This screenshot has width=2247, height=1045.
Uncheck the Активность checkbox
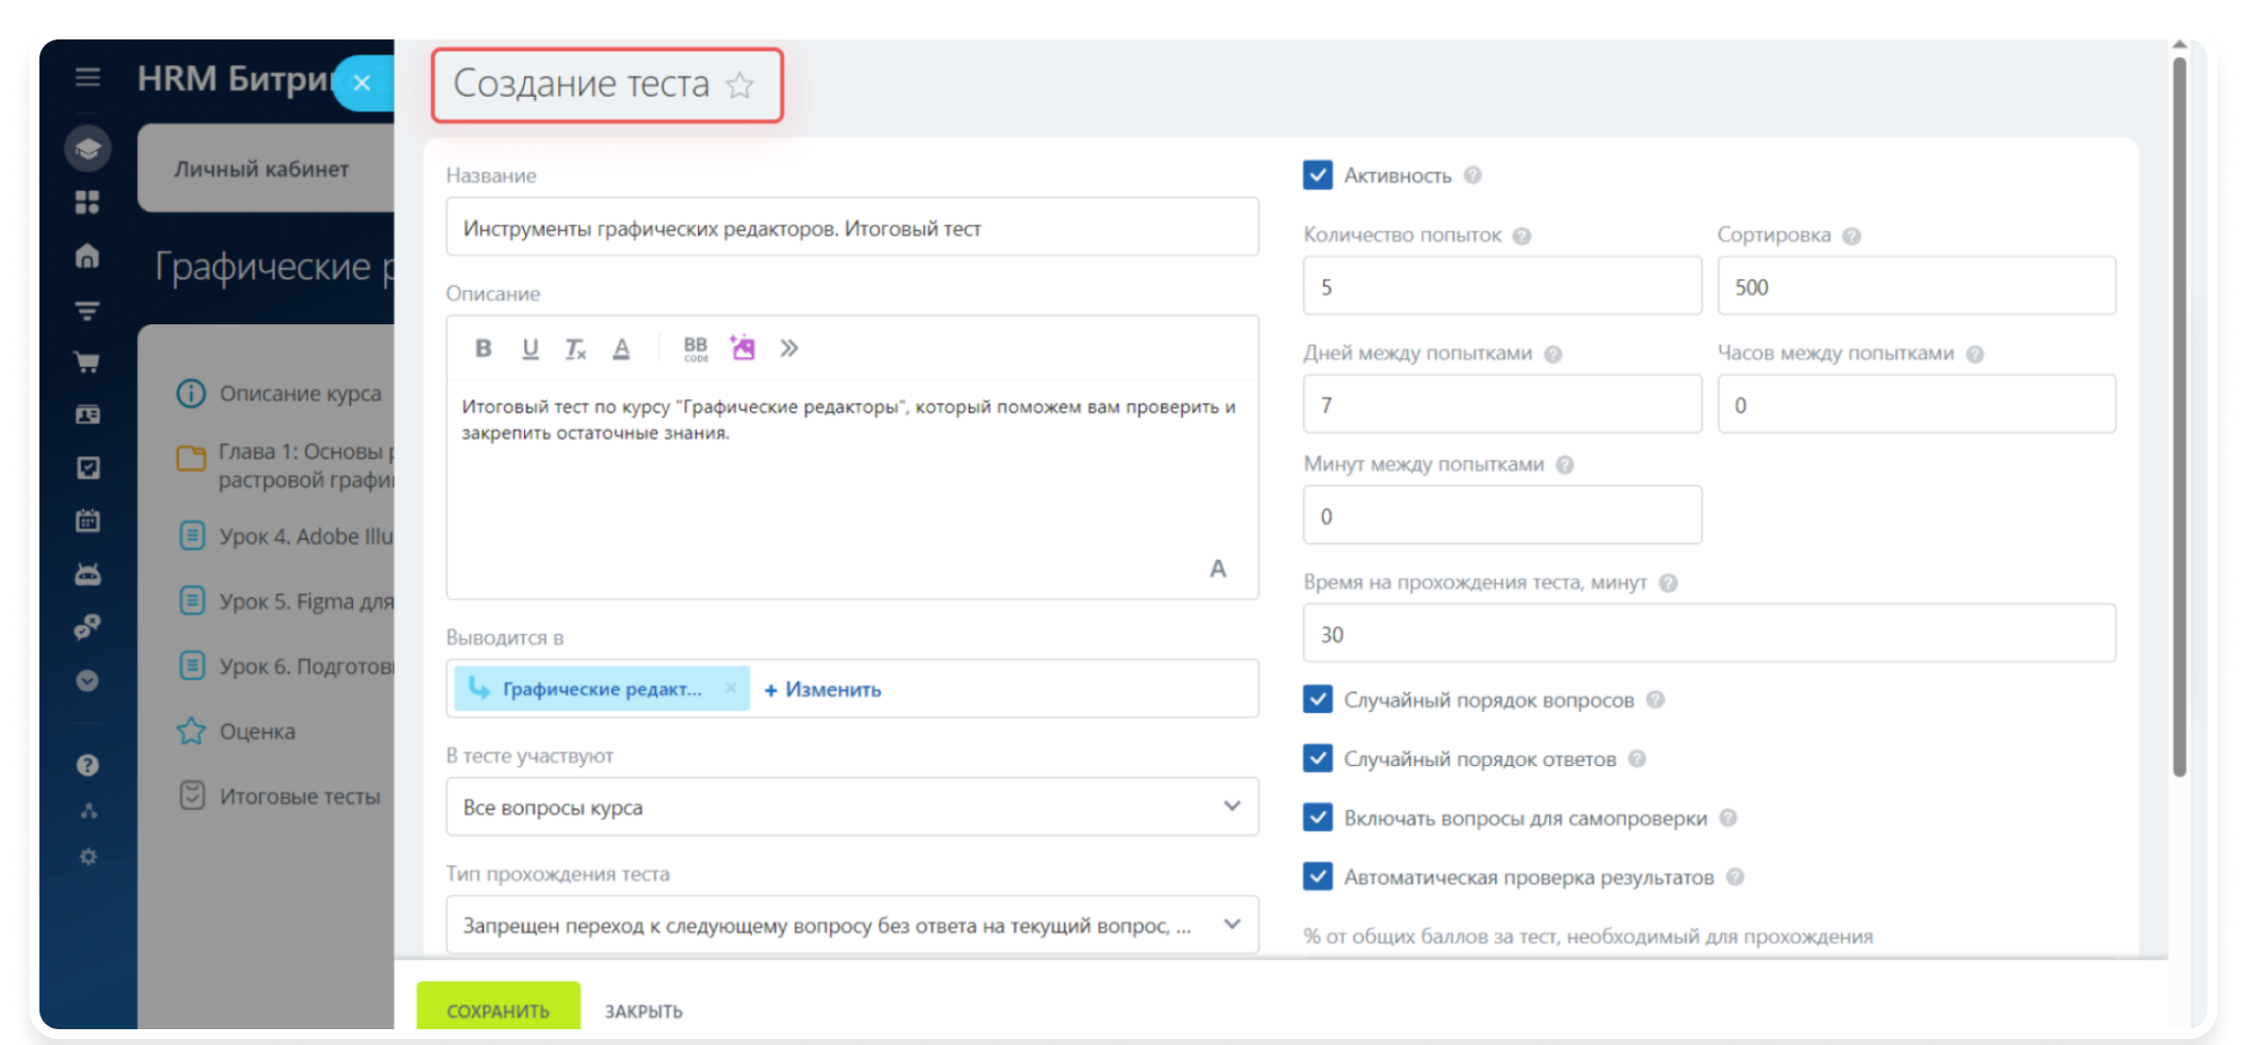[1318, 174]
